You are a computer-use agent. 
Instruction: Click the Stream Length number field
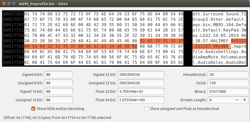(221, 100)
